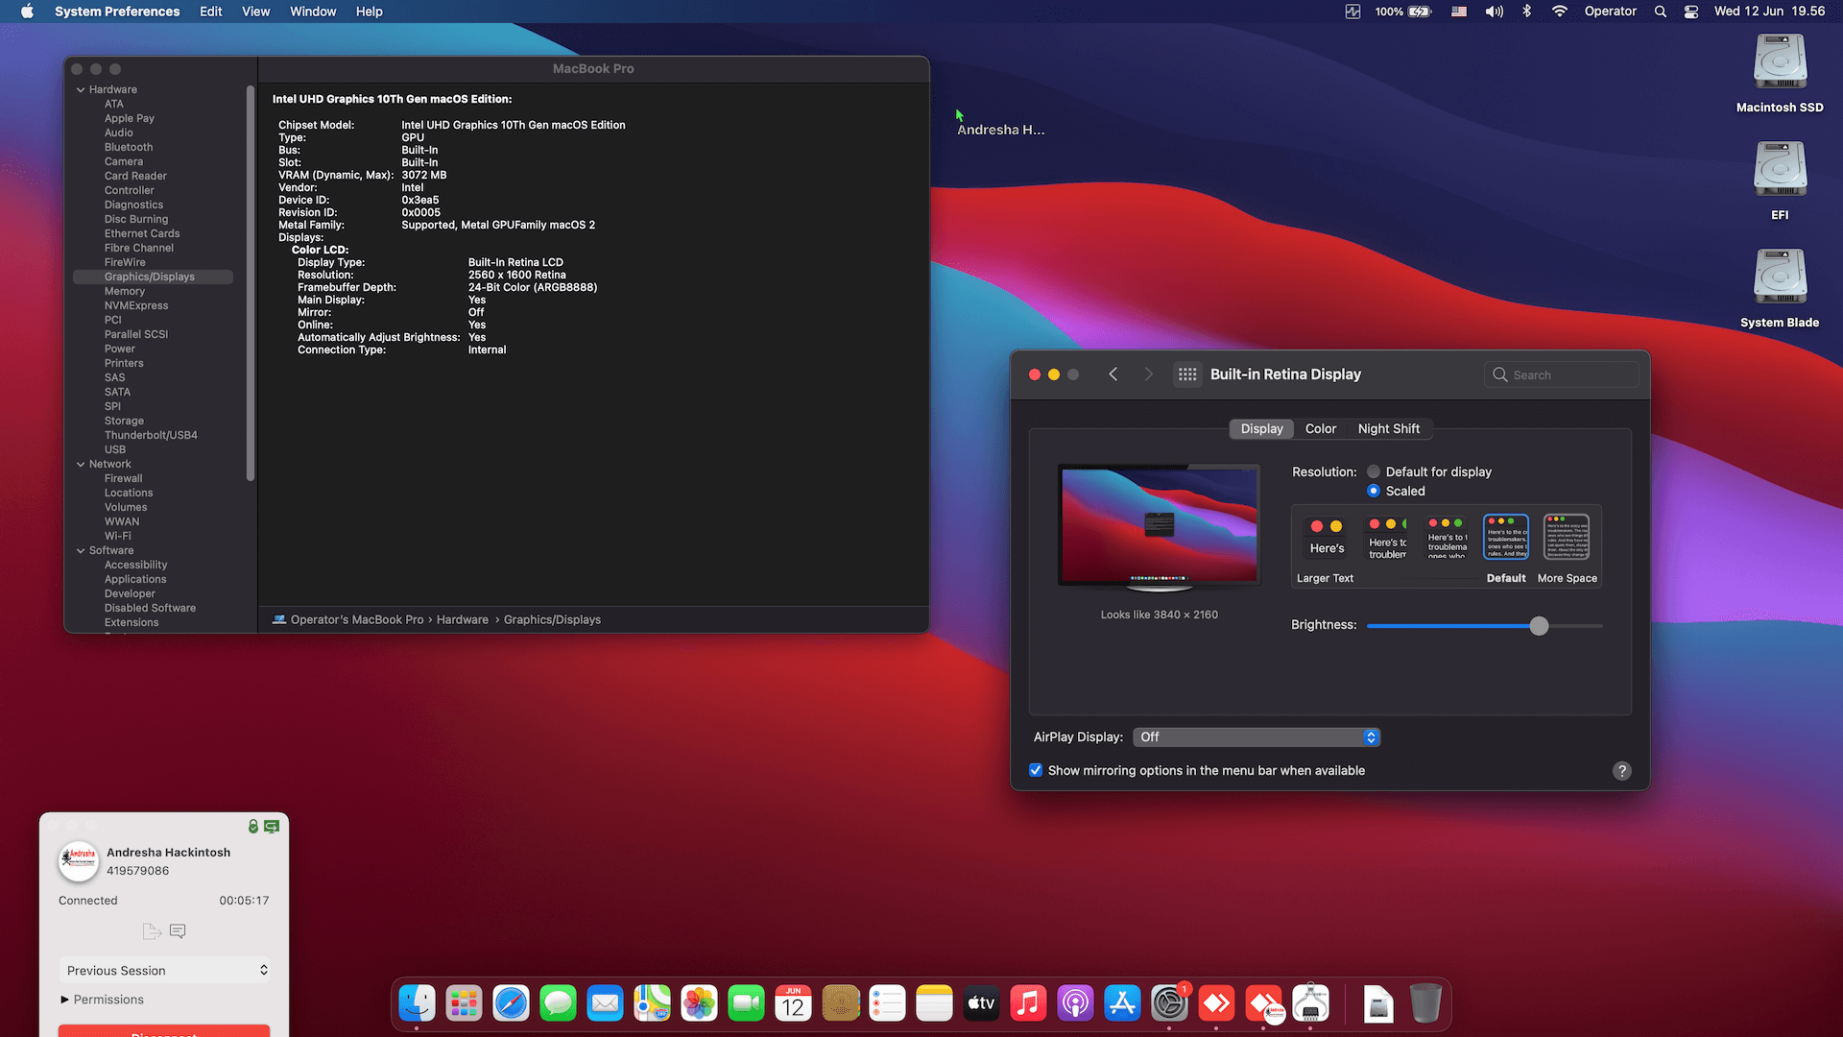Collapse the Software section in the sidebar
This screenshot has height=1037, width=1843.
[x=81, y=550]
